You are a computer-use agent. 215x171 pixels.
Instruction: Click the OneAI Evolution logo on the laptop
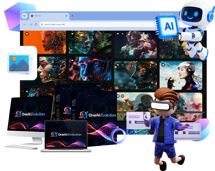tap(66, 135)
